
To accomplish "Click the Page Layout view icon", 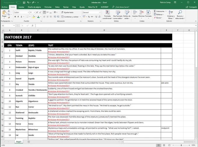I will pos(164,145).
